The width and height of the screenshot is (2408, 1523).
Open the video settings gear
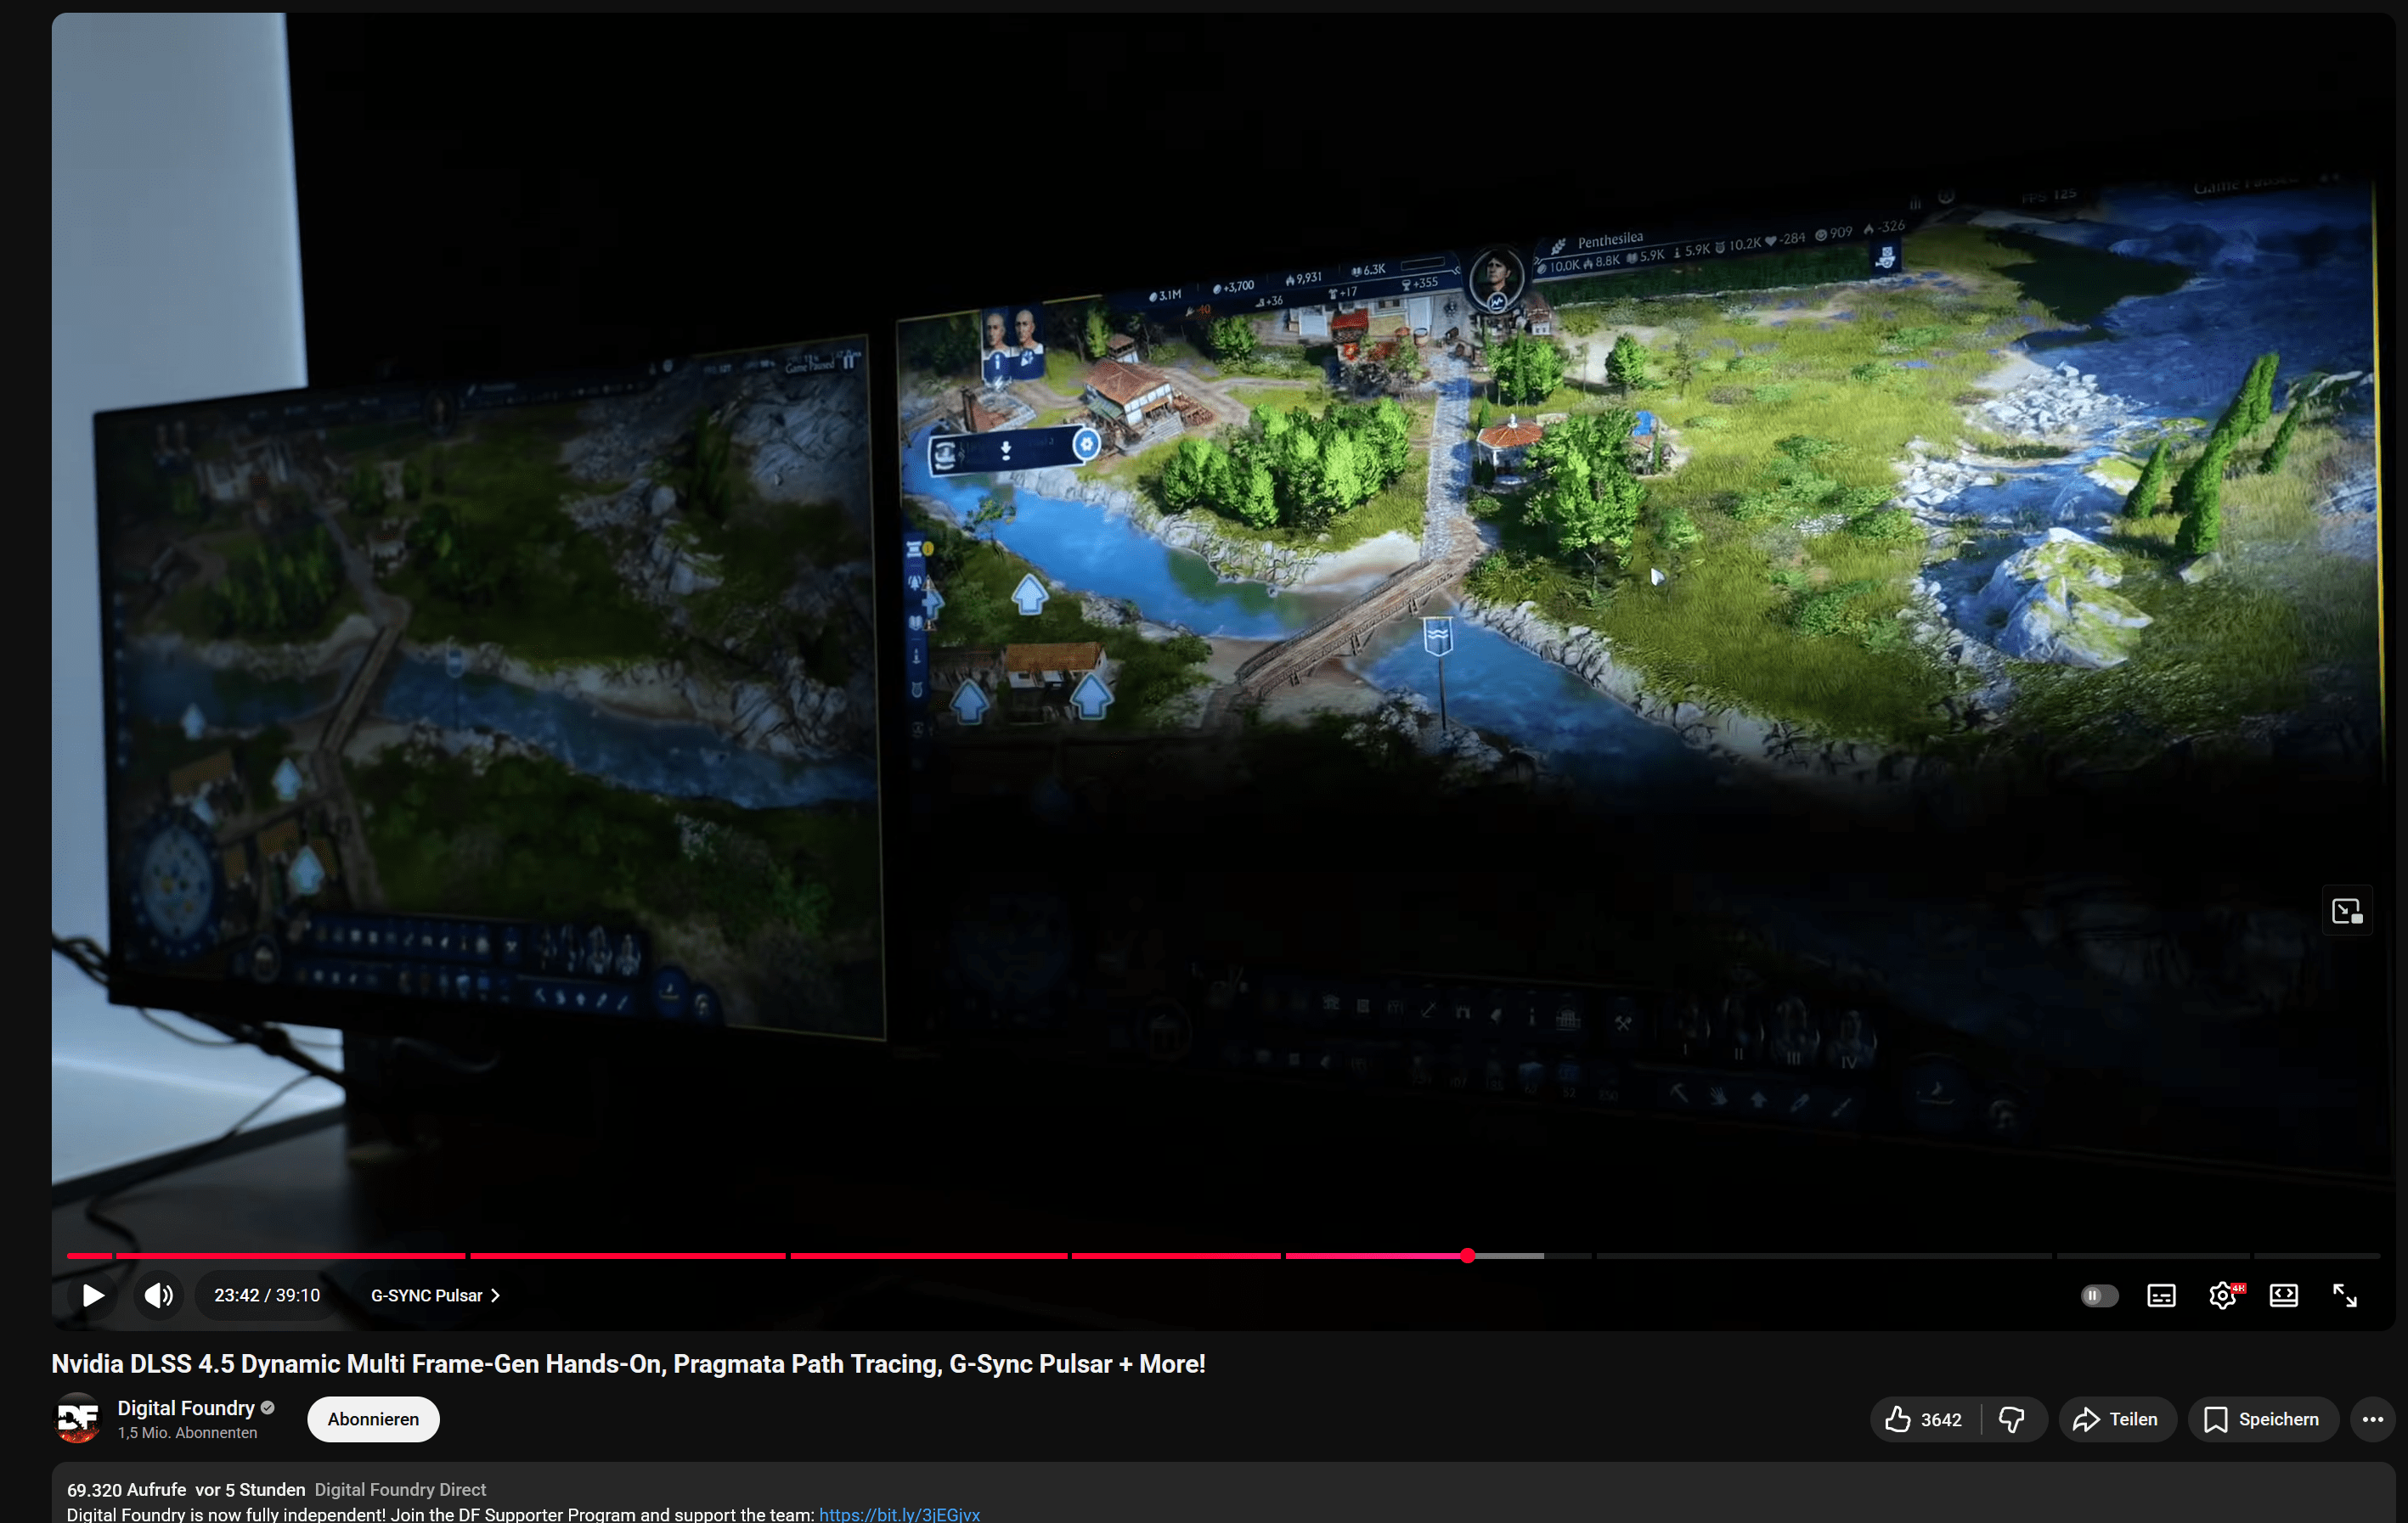click(2222, 1295)
